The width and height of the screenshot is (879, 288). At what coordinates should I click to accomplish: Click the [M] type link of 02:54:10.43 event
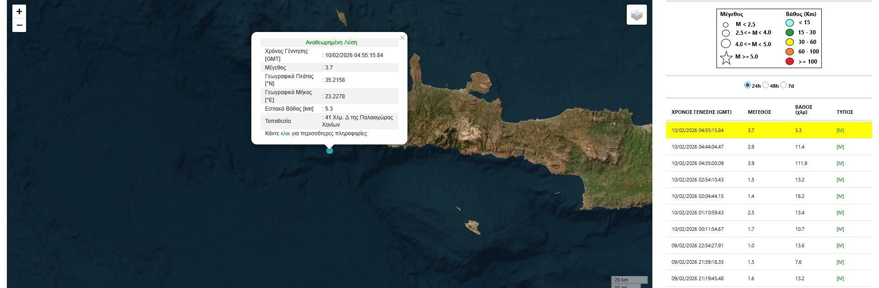[x=840, y=180]
